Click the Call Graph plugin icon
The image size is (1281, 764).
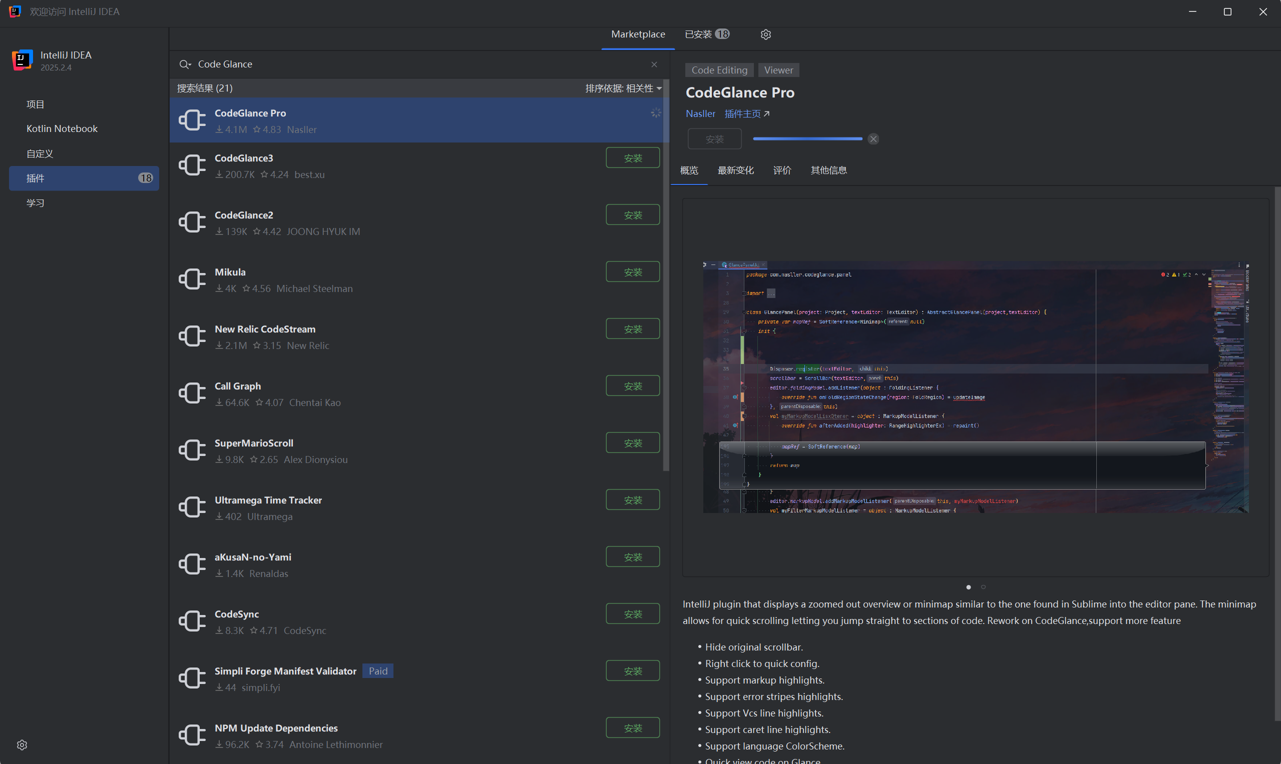click(x=192, y=393)
